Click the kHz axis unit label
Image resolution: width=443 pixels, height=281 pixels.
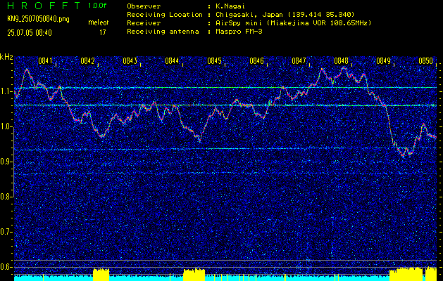click(x=6, y=57)
